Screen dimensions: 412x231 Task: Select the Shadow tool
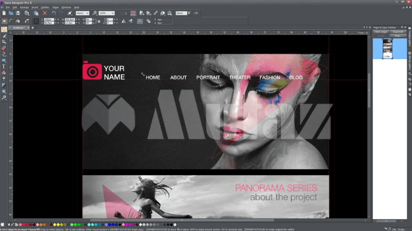point(4,85)
